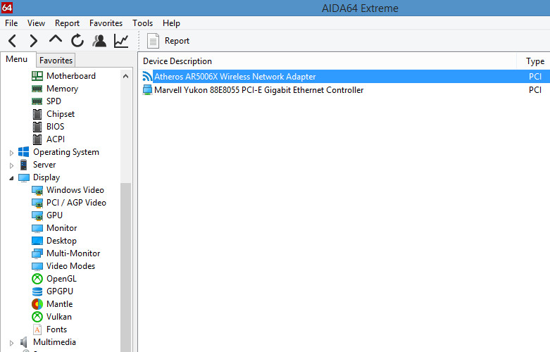Click PCI type cell of Atheros row
Viewport: 550px width, 352px height.
pos(535,77)
